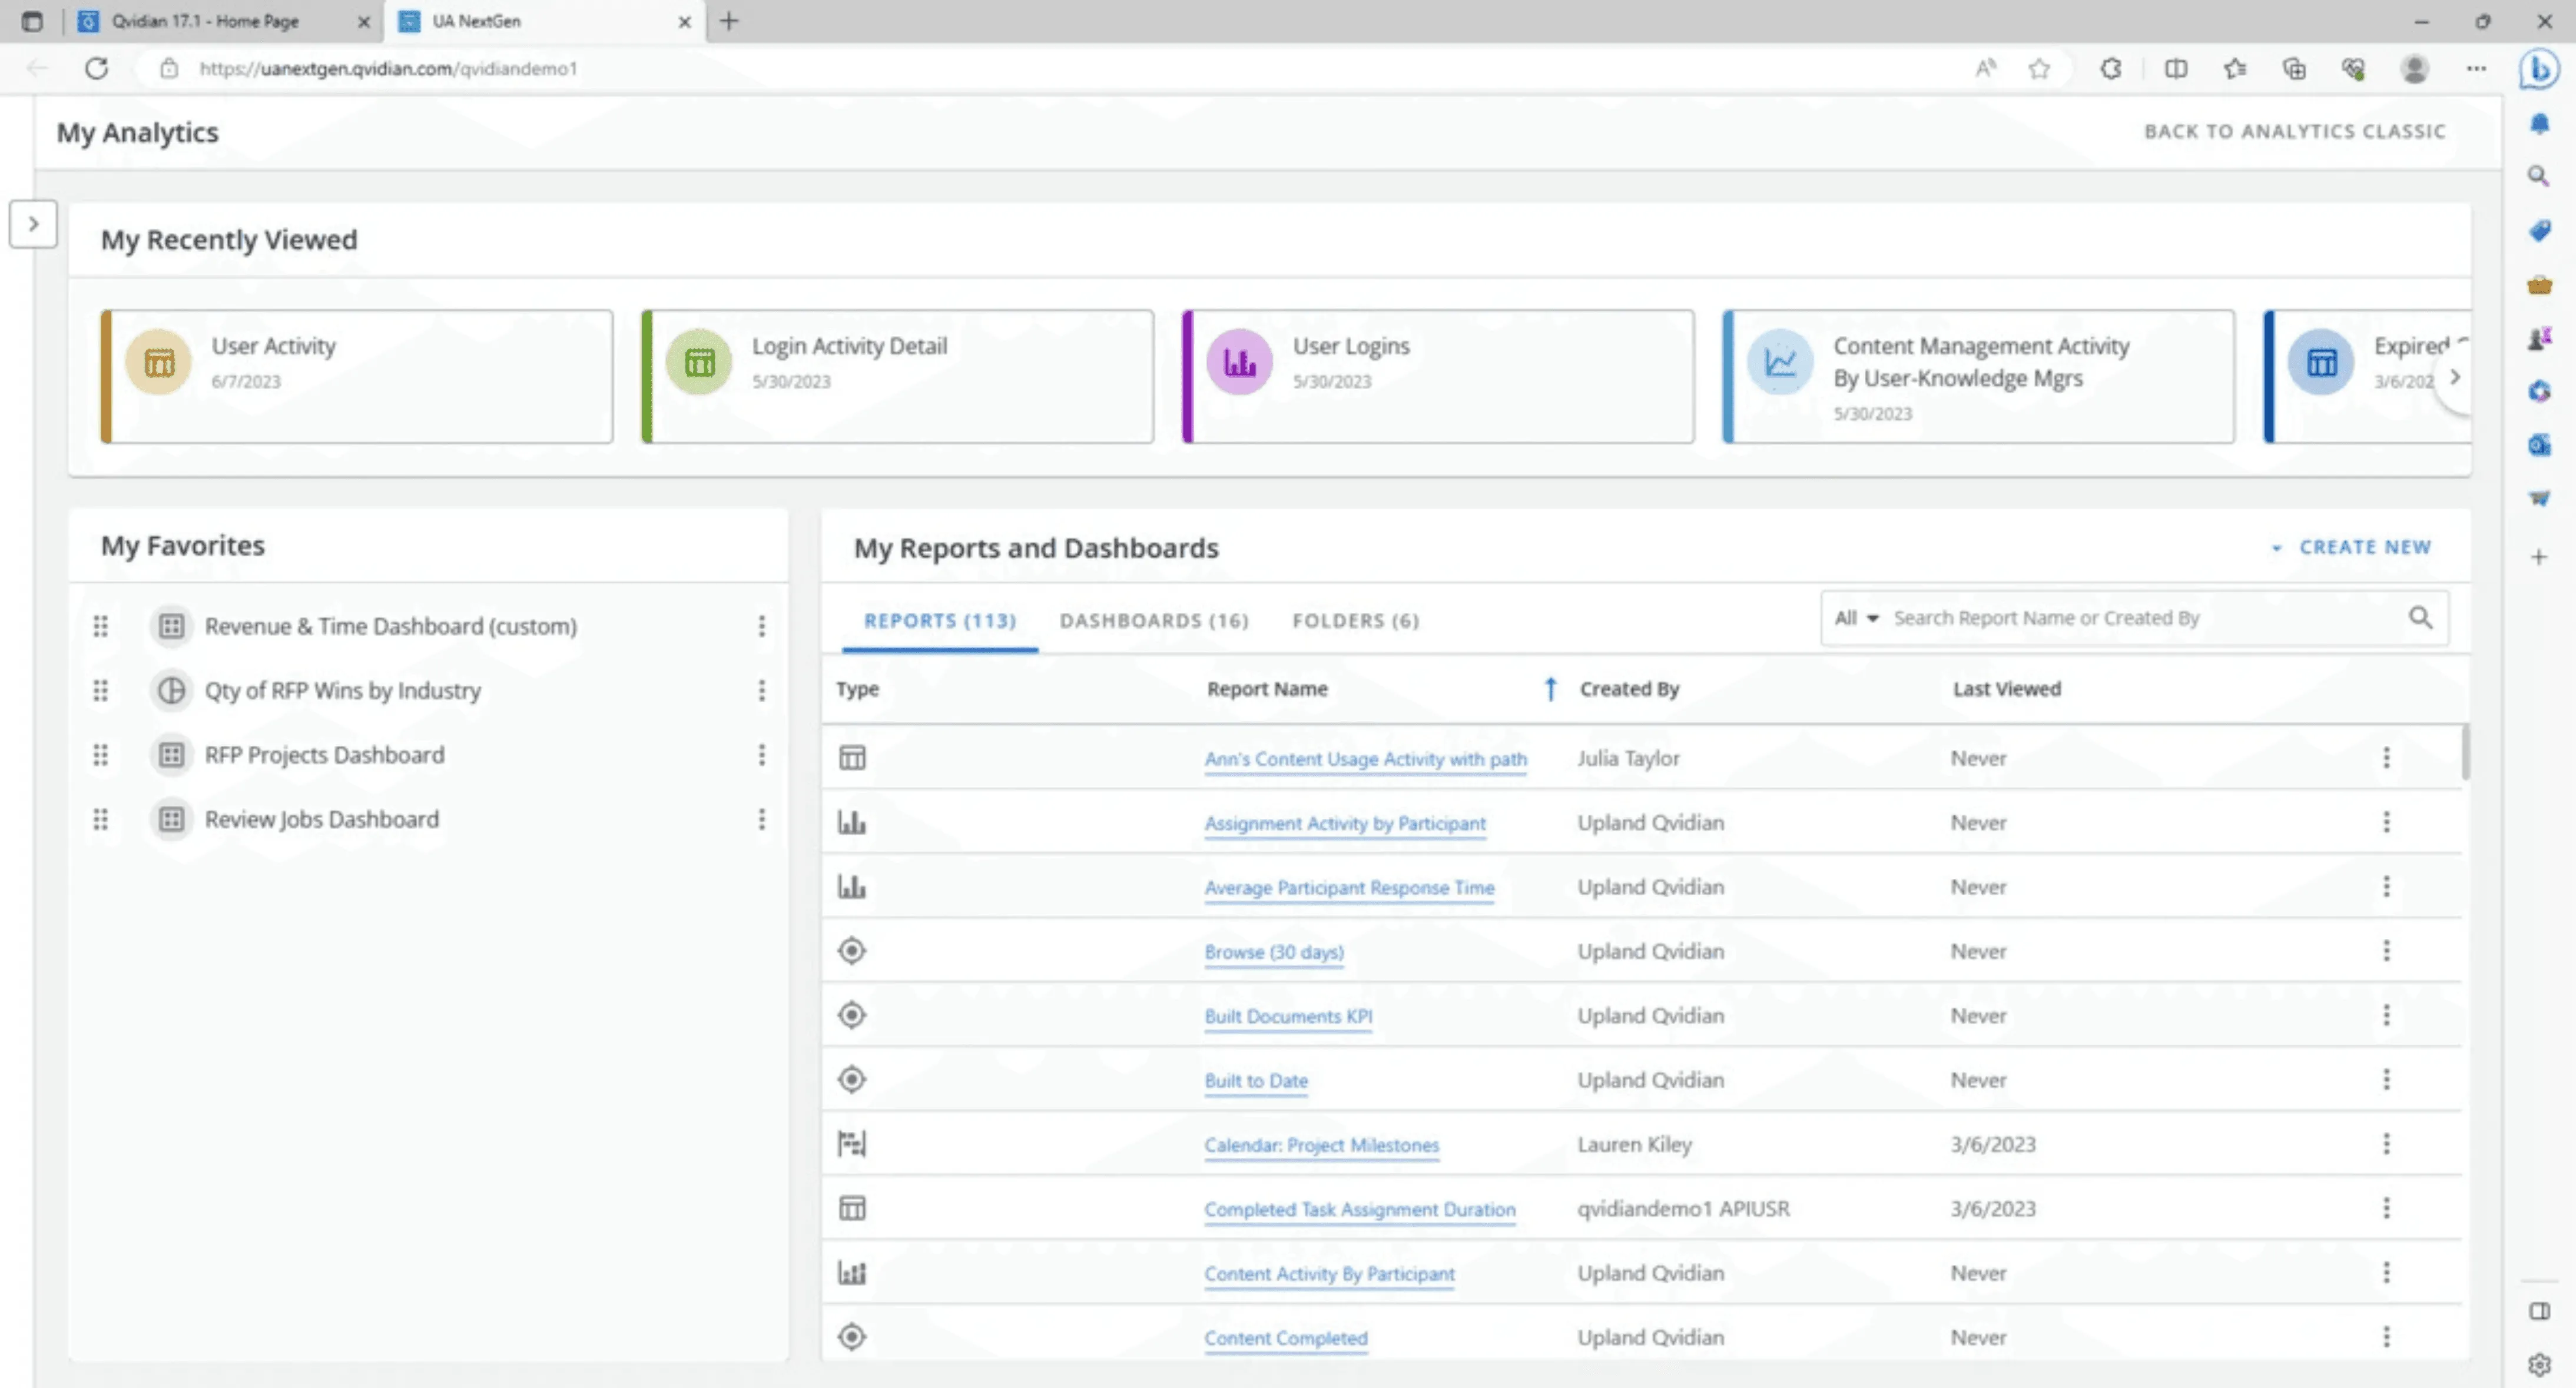Open Completed Task Assignment Duration report
The image size is (2576, 1388).
point(1360,1210)
